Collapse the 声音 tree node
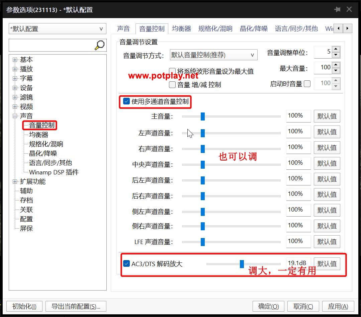Viewport: 361px width, 317px height. point(15,116)
